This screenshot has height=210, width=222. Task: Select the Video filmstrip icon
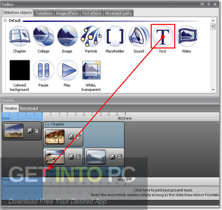187,36
